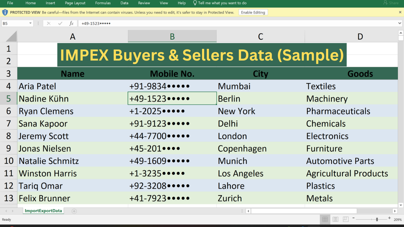Open the Insert Function dialog

(71, 23)
